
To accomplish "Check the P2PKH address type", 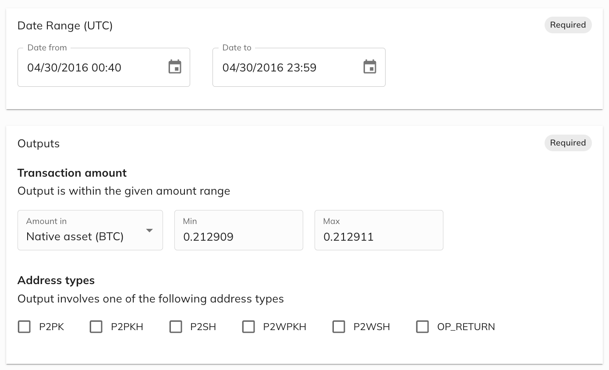I will pos(96,327).
